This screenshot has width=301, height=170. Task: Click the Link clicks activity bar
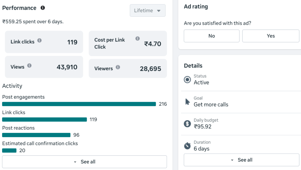tap(45, 119)
